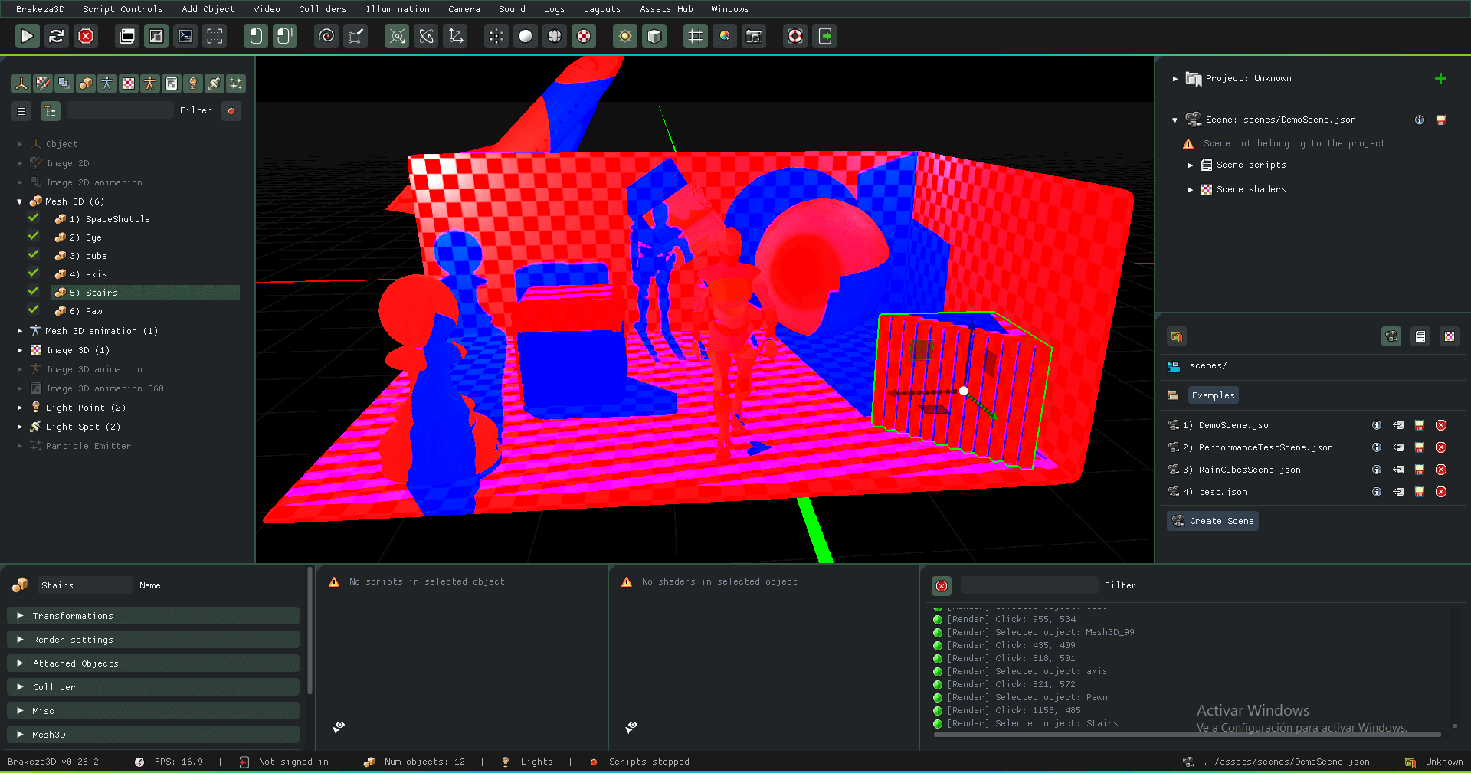Toggle the checkbox for the Pawn mesh

click(34, 310)
